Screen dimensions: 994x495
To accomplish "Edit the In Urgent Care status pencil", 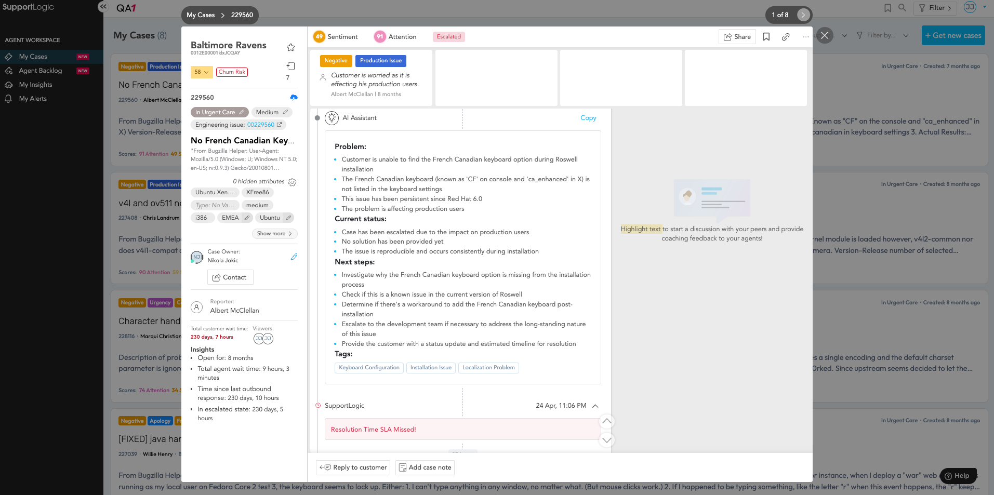I will pos(242,112).
